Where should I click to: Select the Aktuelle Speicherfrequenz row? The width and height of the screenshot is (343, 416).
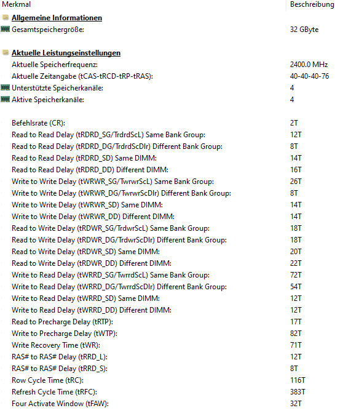pos(171,65)
